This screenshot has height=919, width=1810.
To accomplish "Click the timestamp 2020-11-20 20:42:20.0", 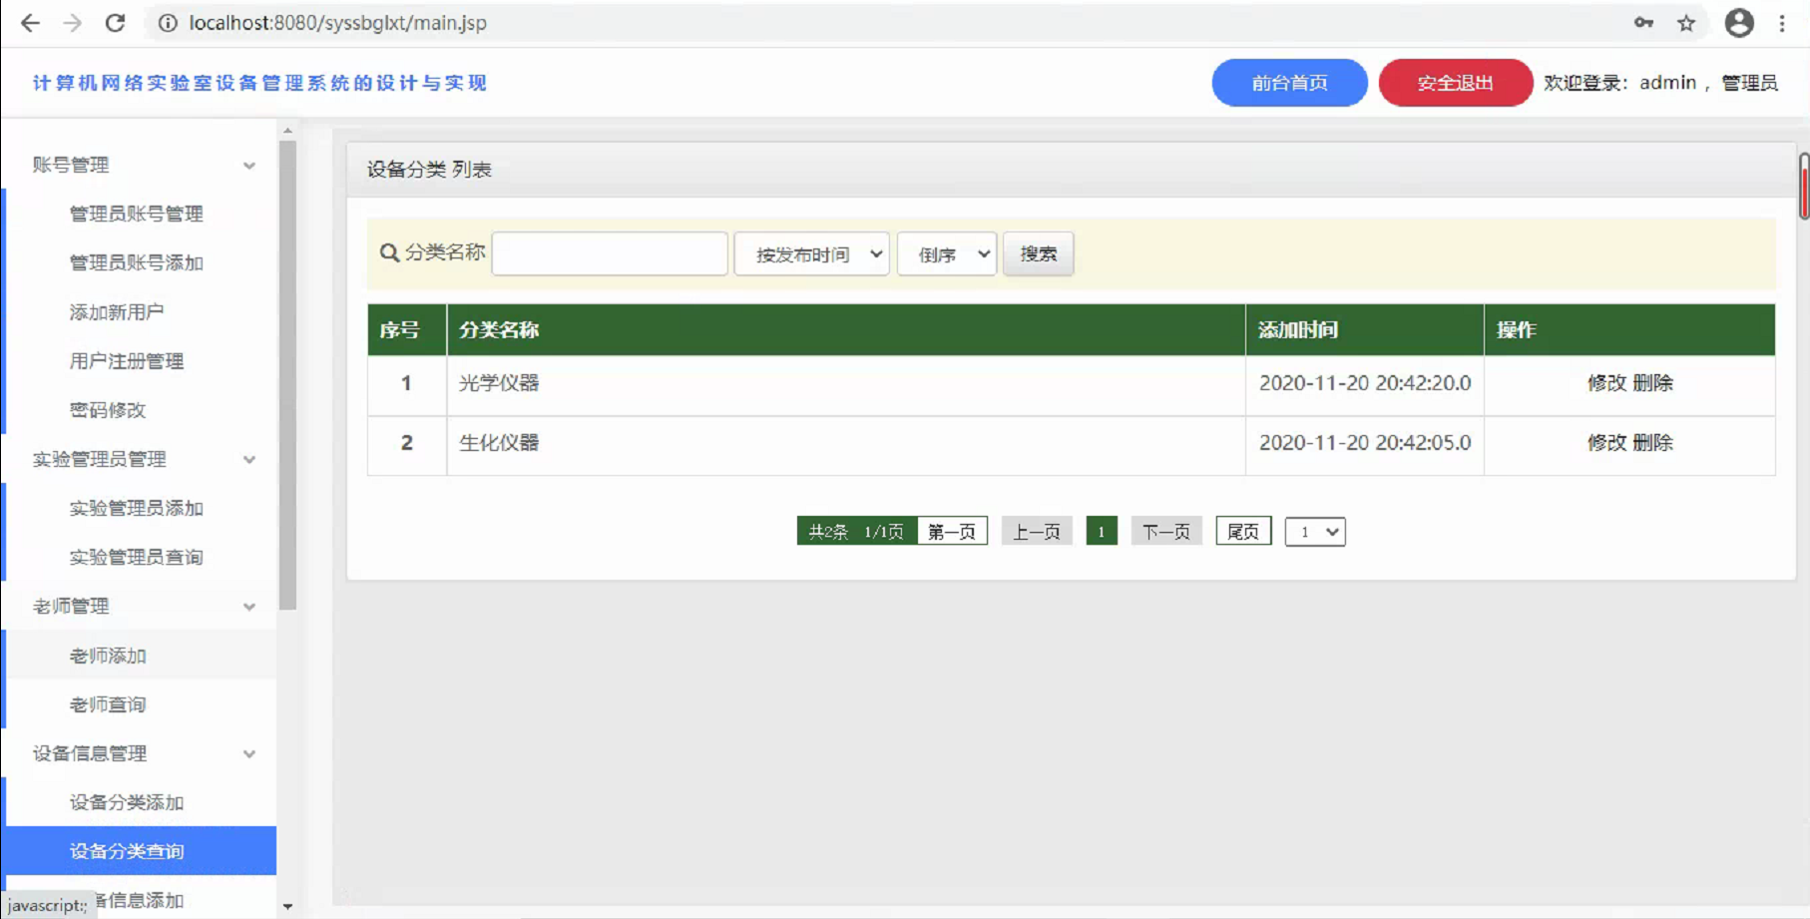I will [1365, 383].
